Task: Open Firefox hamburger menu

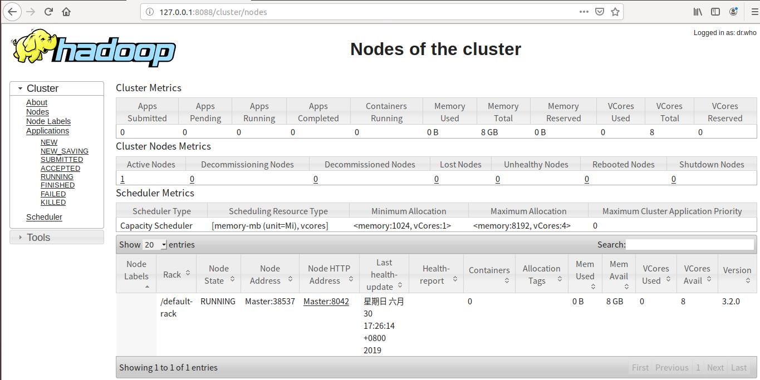Action: click(x=754, y=12)
